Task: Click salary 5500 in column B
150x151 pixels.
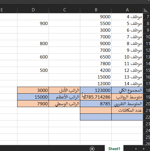Action: [x=96, y=23]
